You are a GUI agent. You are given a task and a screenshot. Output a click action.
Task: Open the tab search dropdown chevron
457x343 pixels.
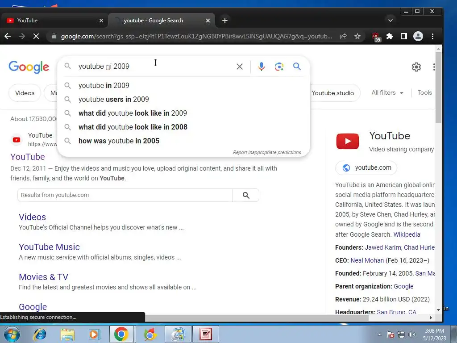390,21
